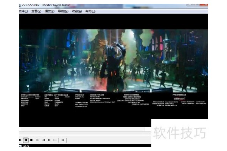Open the 帮助(H) menu
This screenshot has width=227, height=151.
click(x=90, y=11)
